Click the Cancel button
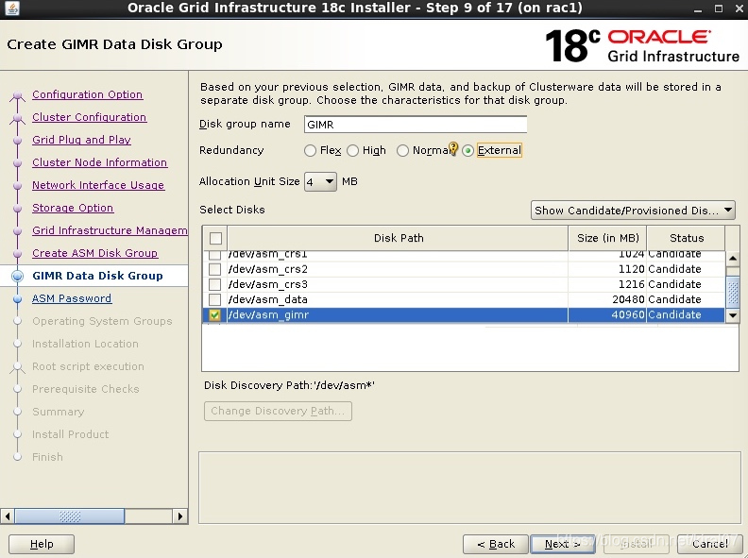 pyautogui.click(x=710, y=544)
